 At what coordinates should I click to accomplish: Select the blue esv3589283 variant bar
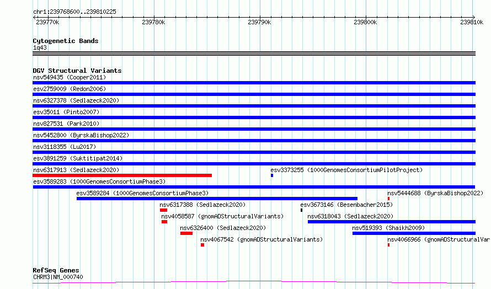[x=254, y=187]
